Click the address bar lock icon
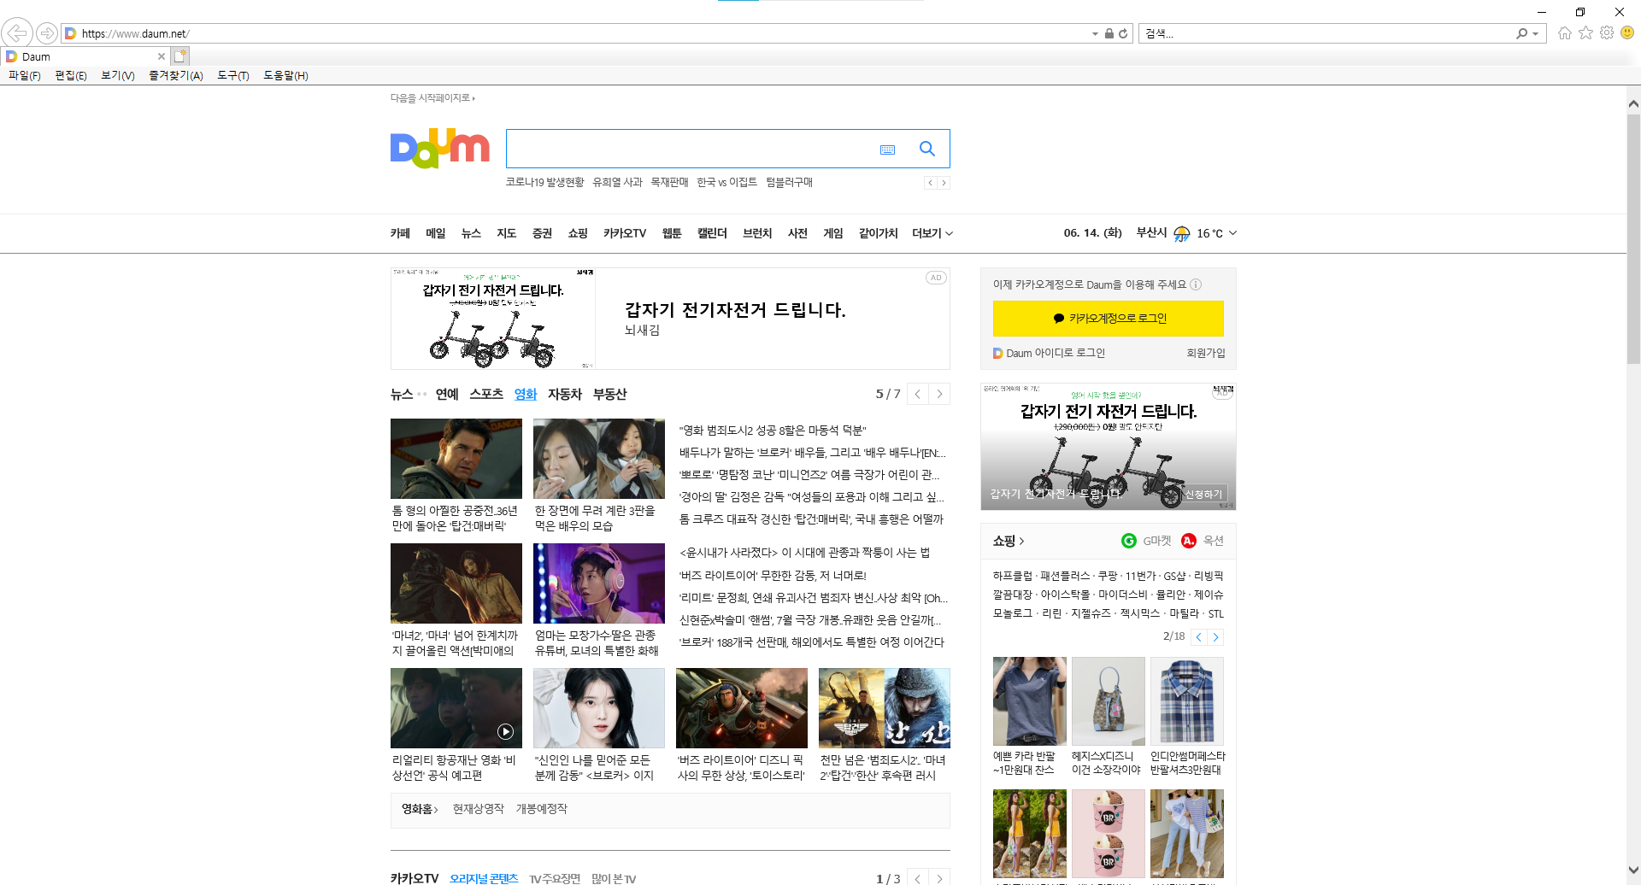Viewport: 1641px width, 885px height. point(1109,33)
